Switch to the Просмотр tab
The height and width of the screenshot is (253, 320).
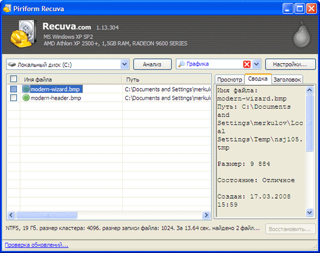(x=229, y=79)
